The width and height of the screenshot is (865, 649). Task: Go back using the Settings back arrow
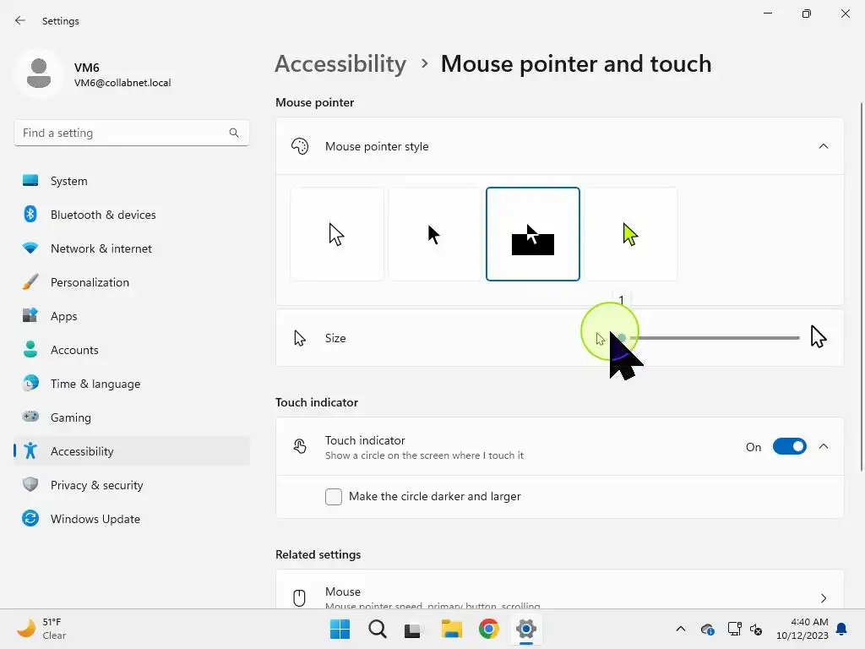point(20,20)
